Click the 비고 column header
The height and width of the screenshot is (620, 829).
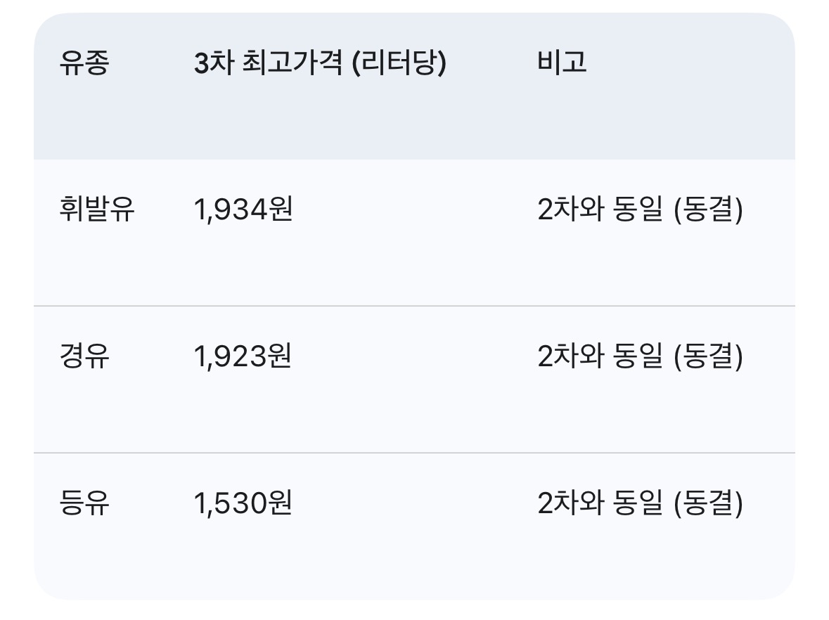[x=562, y=62]
